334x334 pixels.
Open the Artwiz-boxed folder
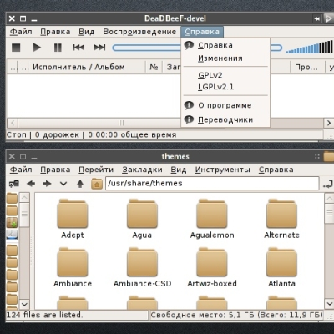[212, 268]
